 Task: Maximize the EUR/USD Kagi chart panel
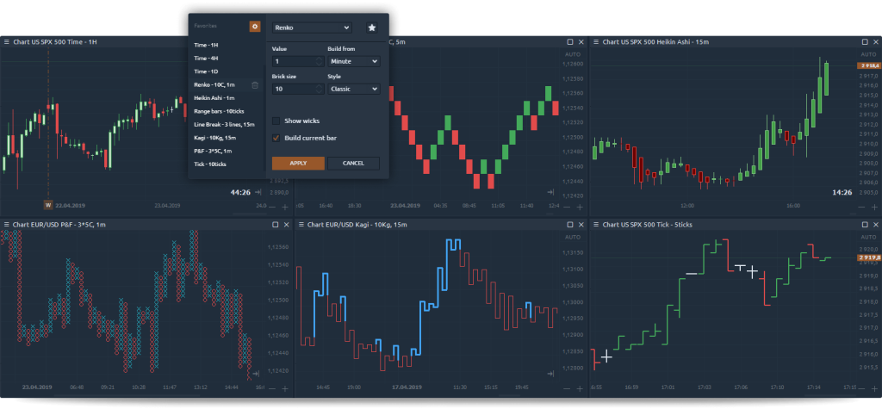click(570, 225)
